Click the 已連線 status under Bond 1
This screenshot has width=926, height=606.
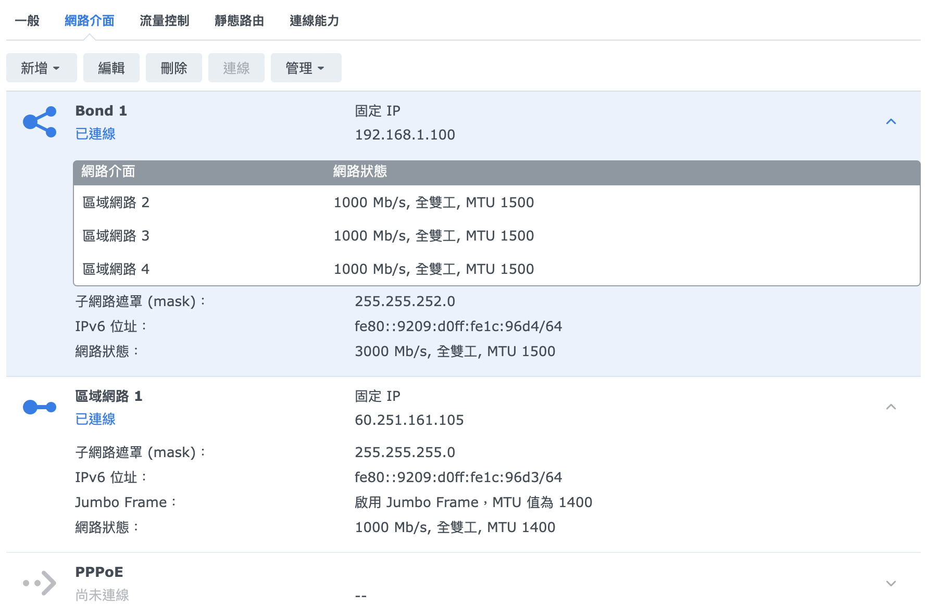(x=95, y=134)
